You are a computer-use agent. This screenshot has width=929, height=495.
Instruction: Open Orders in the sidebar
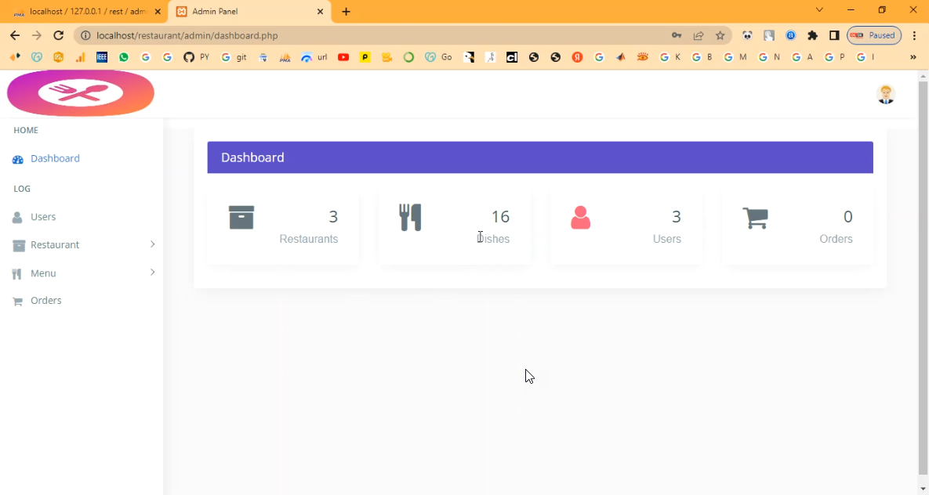45,301
